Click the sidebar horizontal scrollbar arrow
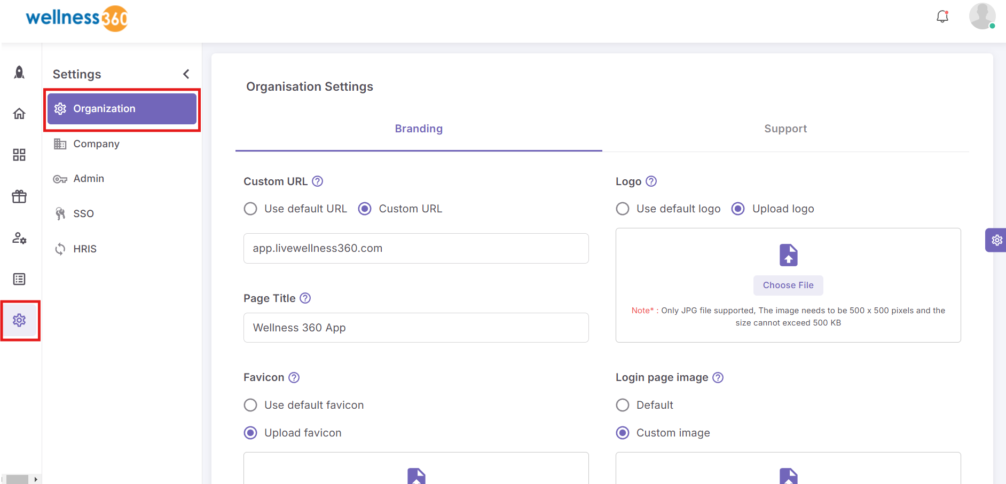Image resolution: width=1006 pixels, height=484 pixels. 36,479
